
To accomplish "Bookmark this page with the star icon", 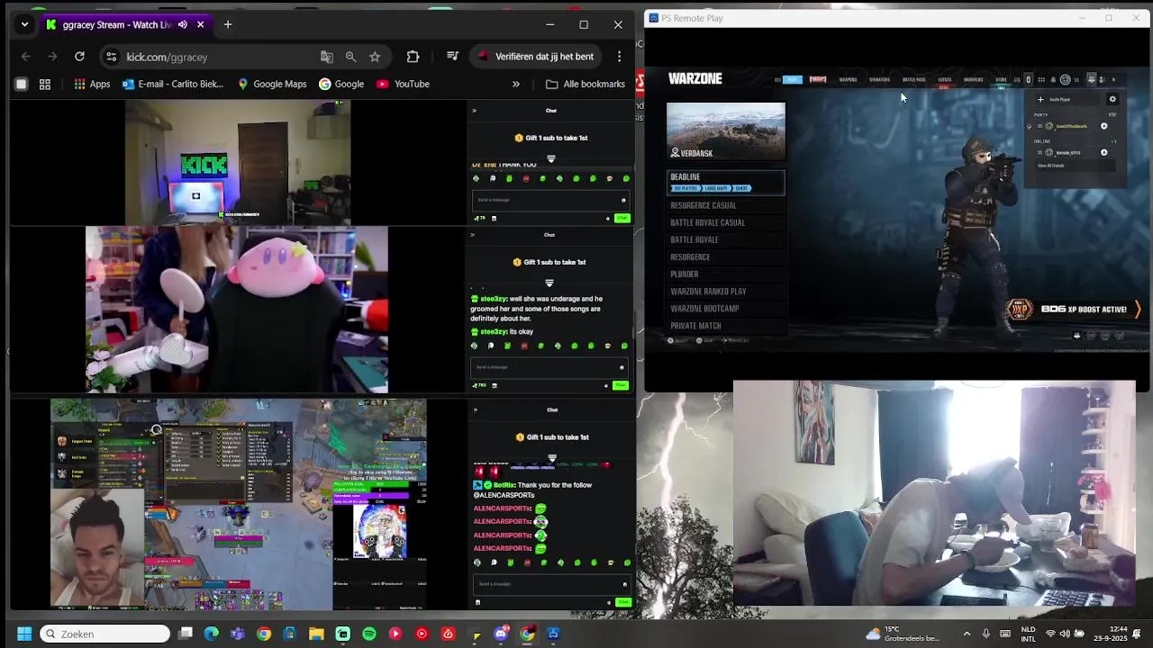I will point(375,57).
